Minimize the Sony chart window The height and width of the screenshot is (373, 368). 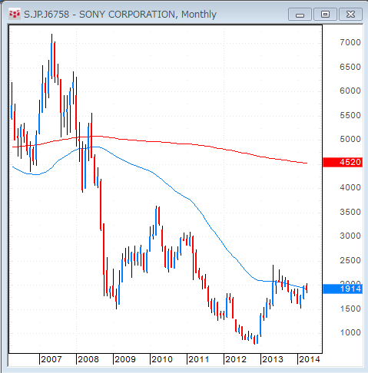pyautogui.click(x=300, y=15)
